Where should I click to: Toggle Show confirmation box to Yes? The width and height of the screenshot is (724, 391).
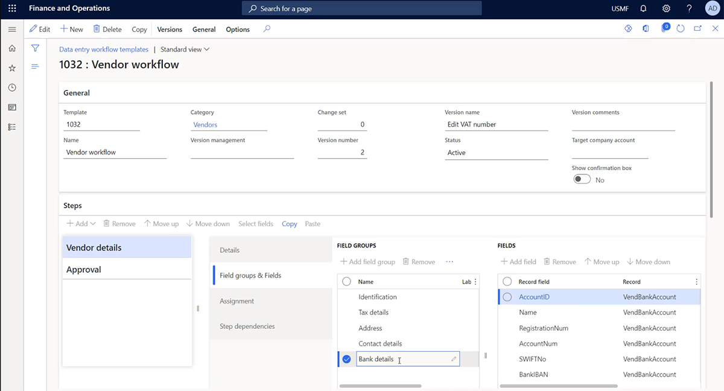(582, 179)
